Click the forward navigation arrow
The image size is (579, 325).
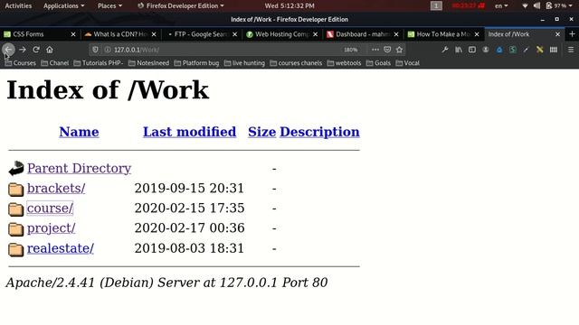(x=23, y=50)
